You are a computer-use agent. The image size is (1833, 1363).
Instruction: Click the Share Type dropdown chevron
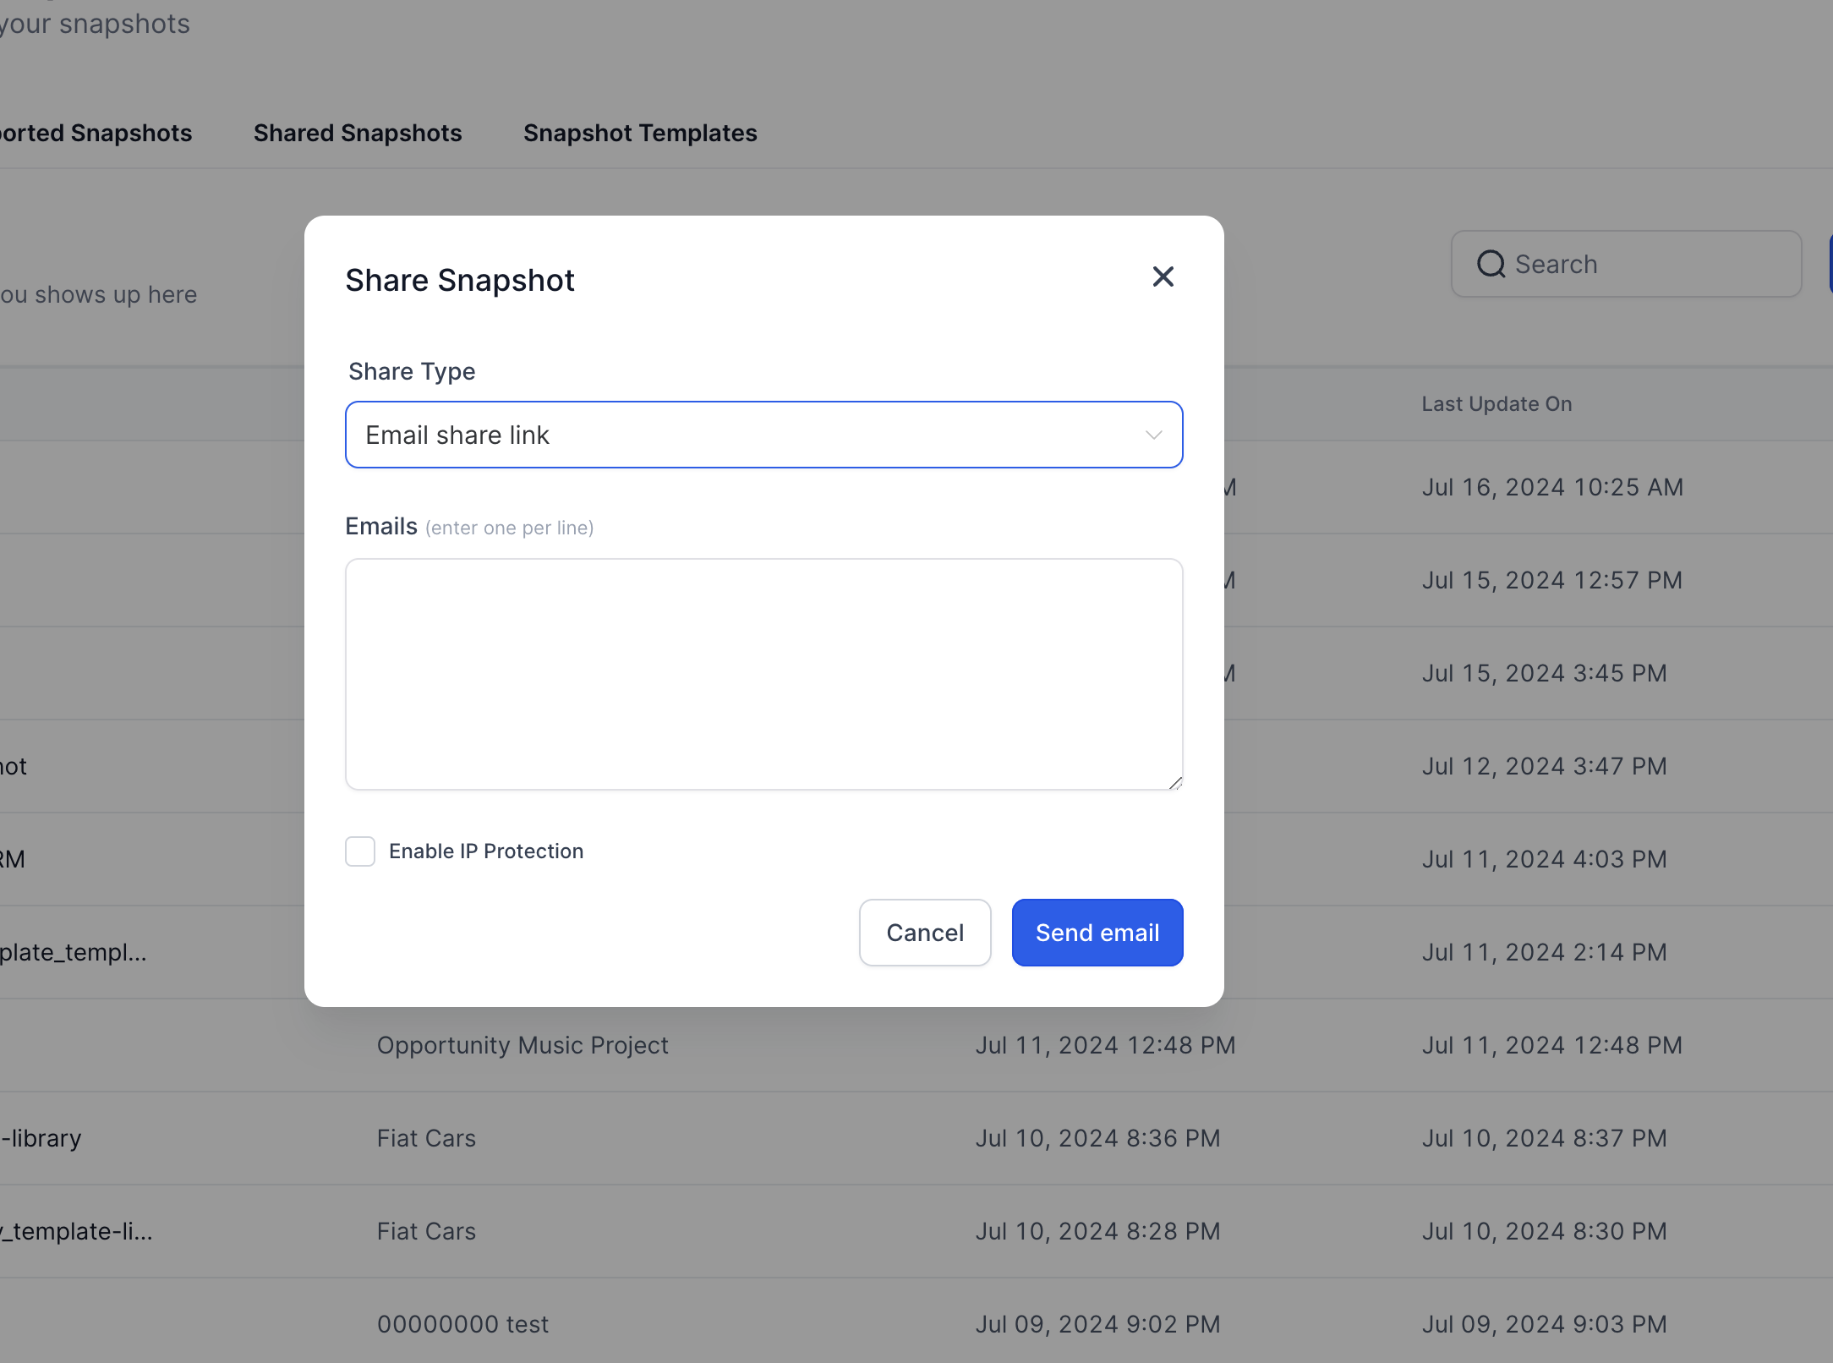click(1153, 435)
